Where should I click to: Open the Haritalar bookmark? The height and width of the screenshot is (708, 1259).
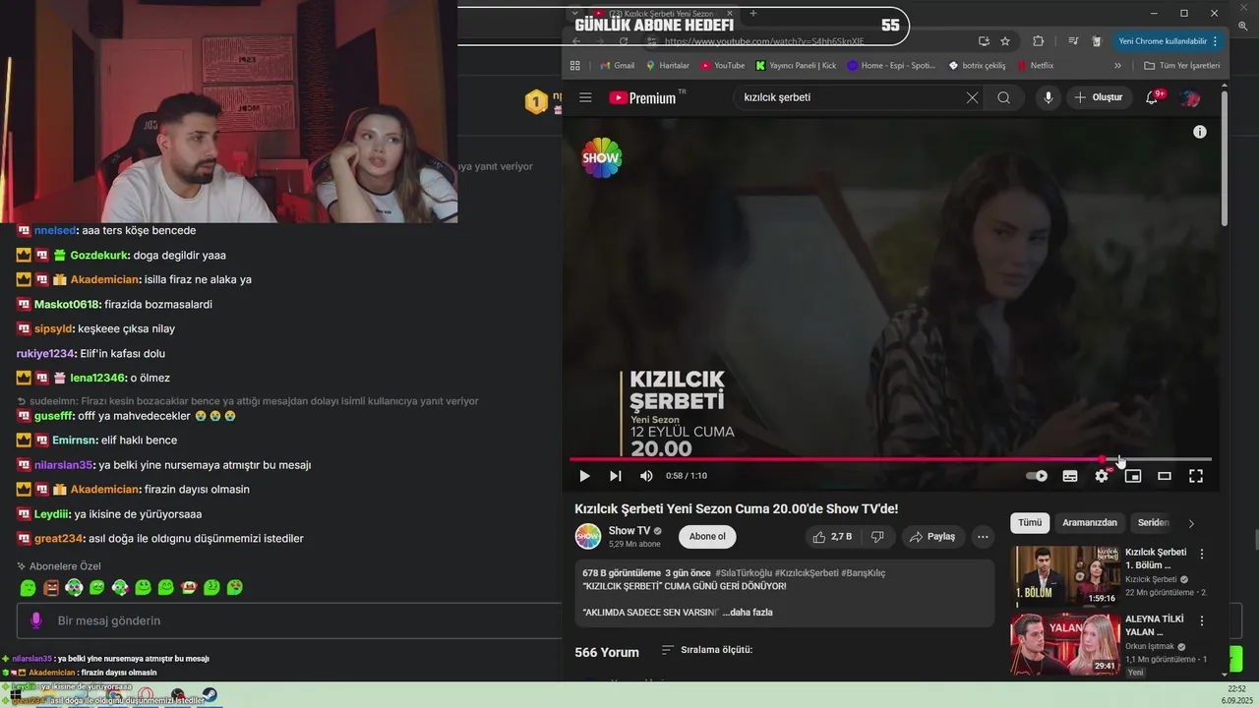click(x=667, y=66)
